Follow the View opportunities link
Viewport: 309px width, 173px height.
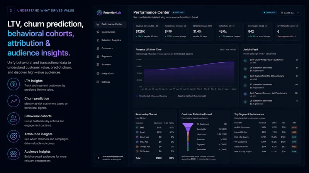click(287, 36)
